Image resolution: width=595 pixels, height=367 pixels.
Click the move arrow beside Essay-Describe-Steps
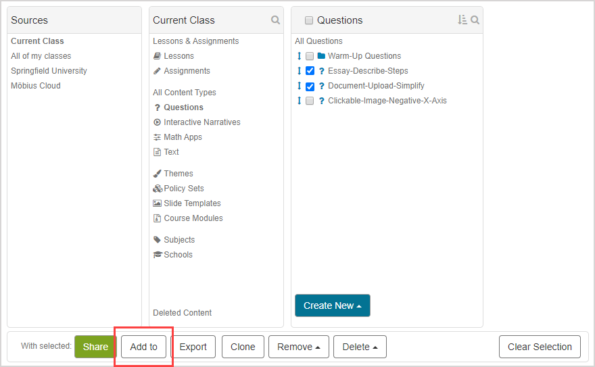(299, 71)
